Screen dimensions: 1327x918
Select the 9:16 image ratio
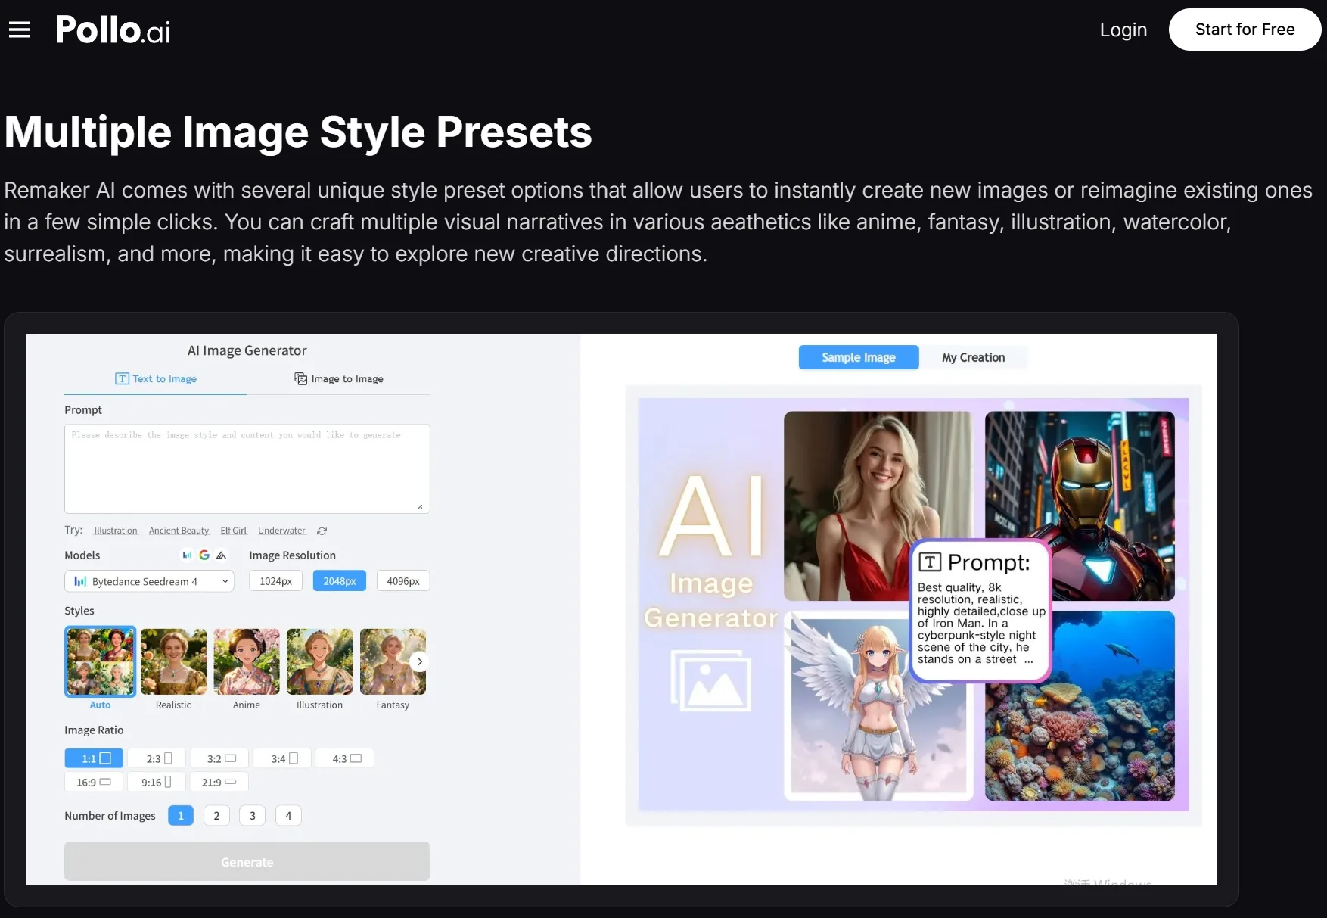[157, 782]
